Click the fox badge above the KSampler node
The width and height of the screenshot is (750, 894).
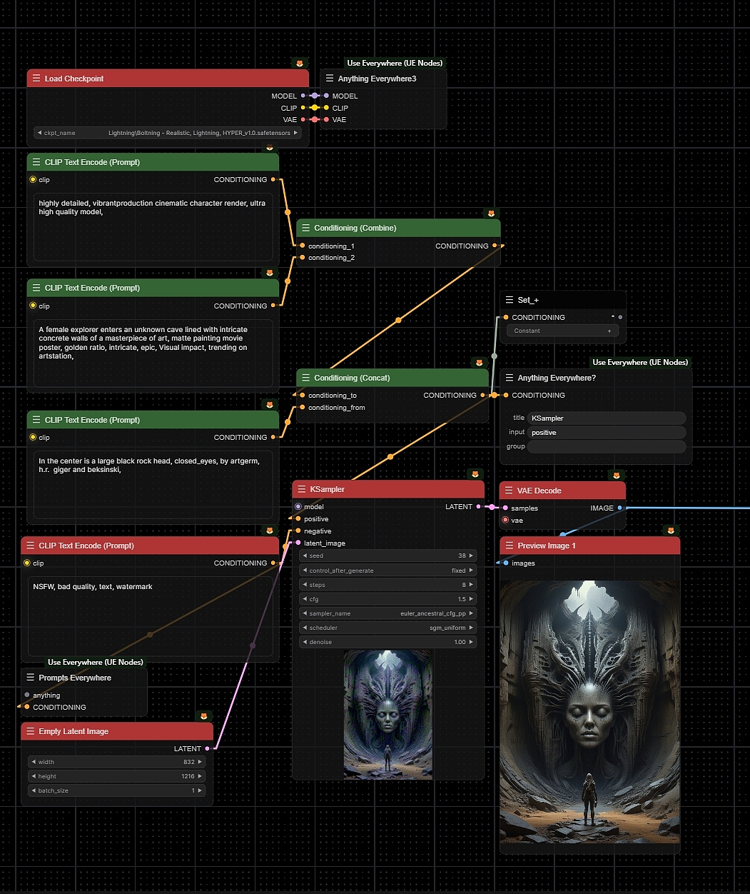pos(475,474)
